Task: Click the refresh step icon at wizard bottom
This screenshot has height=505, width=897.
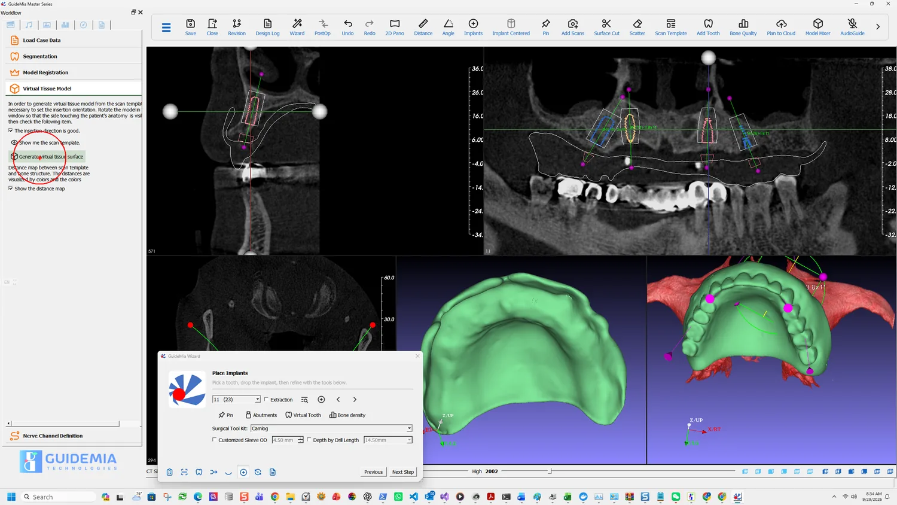Action: click(x=258, y=472)
